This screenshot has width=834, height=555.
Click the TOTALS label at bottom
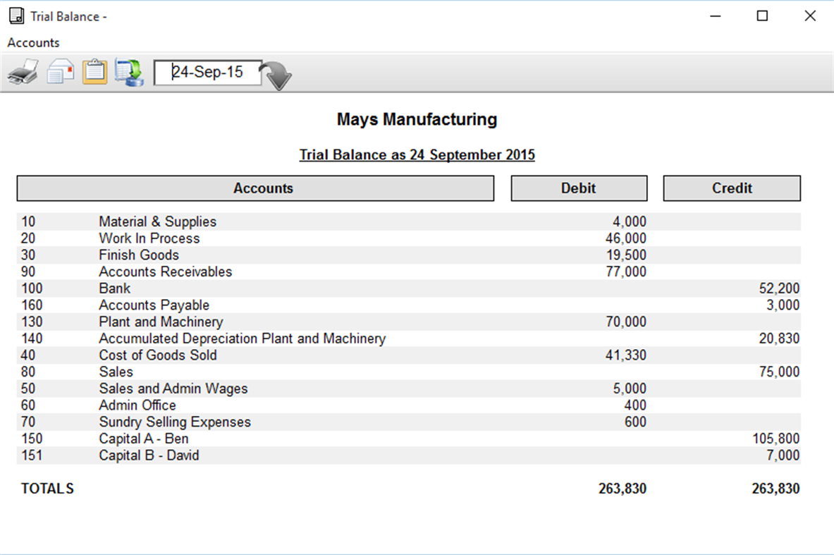tap(47, 488)
